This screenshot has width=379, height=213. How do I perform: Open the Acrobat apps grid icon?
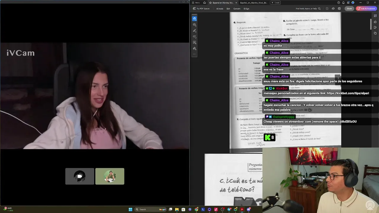[348, 3]
